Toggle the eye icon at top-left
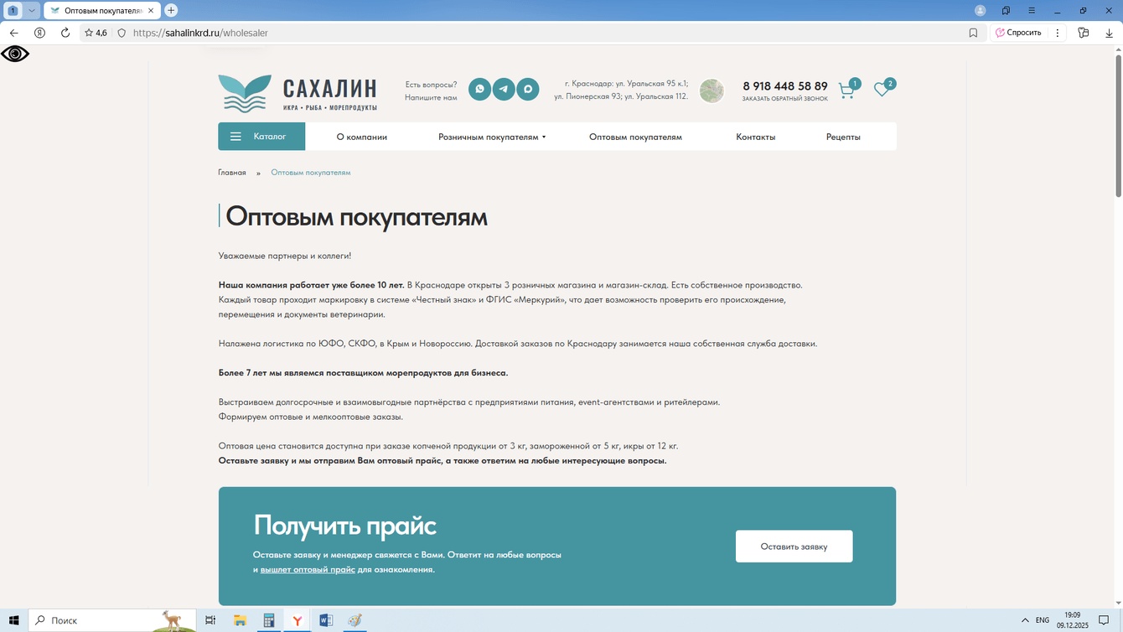Screen dimensions: 1123x632 pyautogui.click(x=15, y=54)
